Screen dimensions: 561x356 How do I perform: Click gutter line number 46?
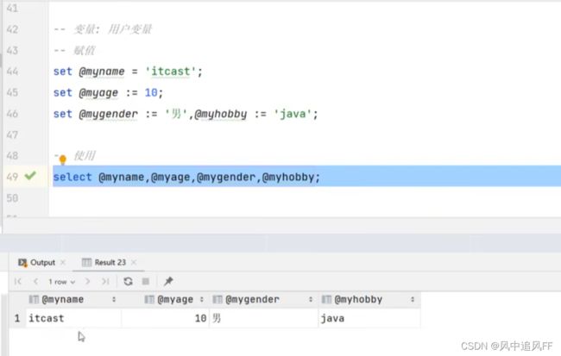tap(12, 114)
